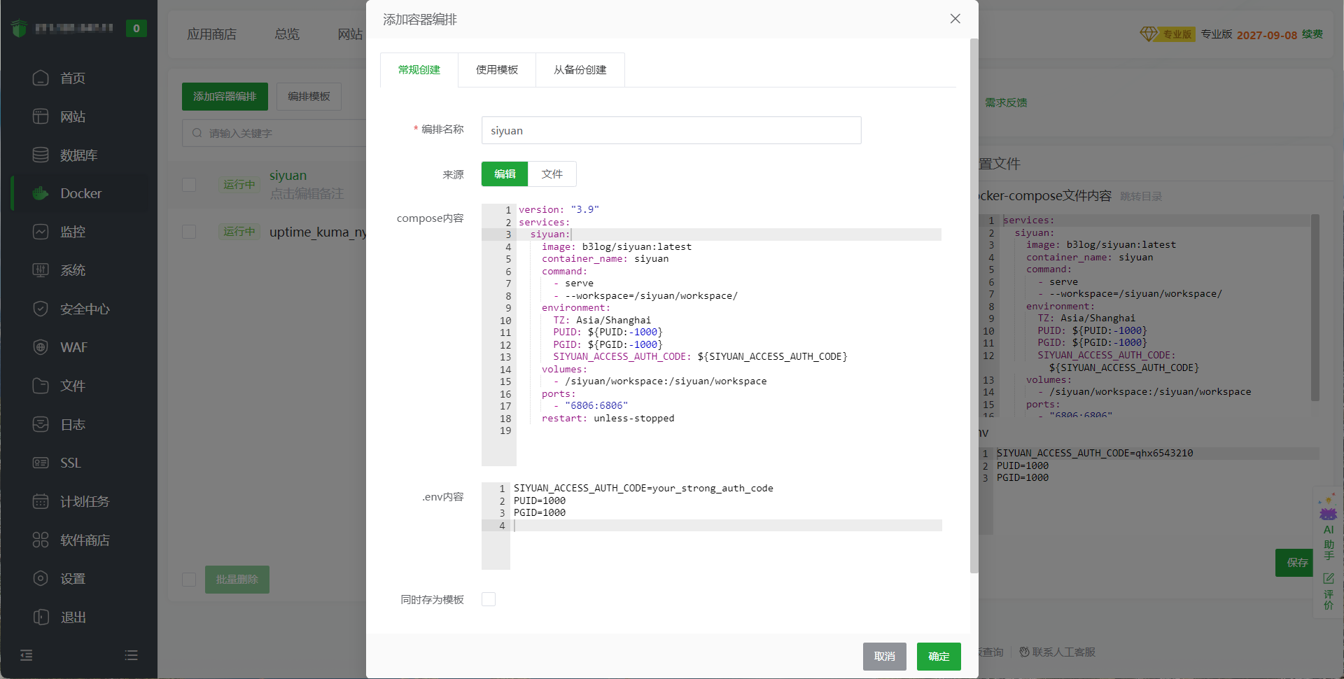Viewport: 1344px width, 679px height.
Task: Select the 网站 website sidebar icon
Action: (41, 116)
